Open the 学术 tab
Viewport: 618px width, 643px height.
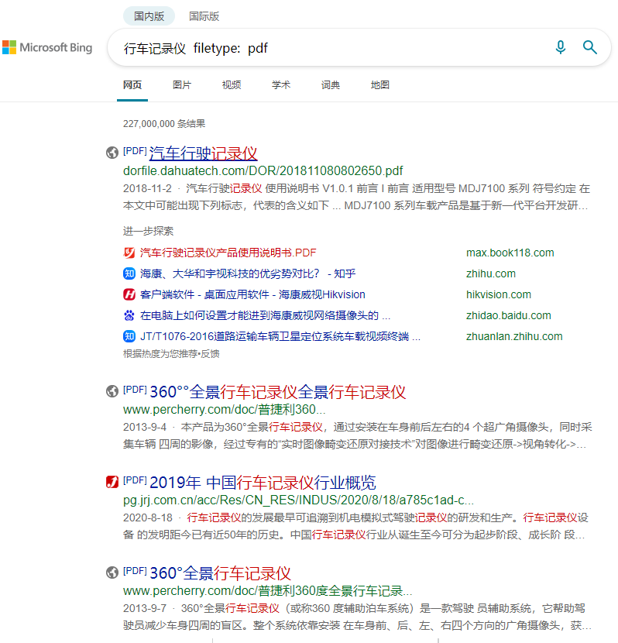[x=281, y=85]
